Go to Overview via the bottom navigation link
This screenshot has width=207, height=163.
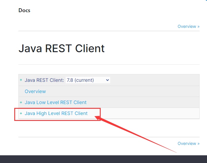point(187,143)
